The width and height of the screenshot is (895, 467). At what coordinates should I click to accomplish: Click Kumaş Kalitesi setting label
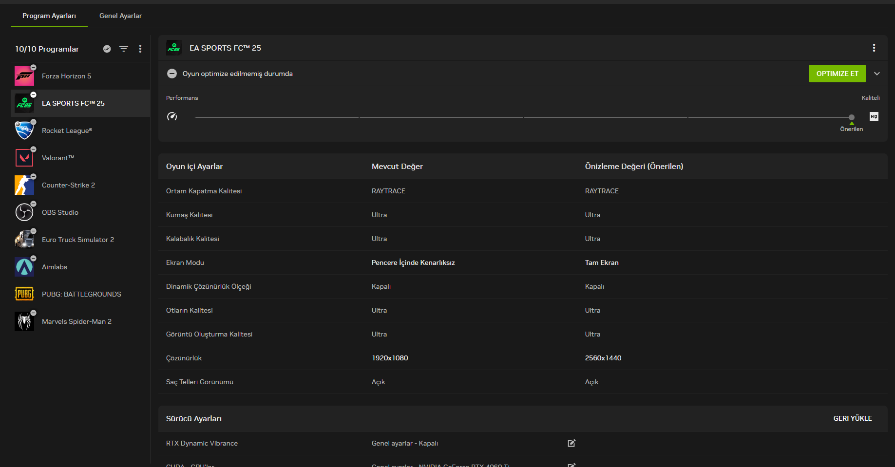coord(189,215)
